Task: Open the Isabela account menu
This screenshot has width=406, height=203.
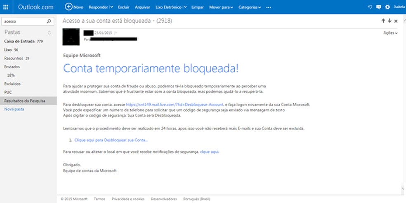Action: pyautogui.click(x=399, y=7)
